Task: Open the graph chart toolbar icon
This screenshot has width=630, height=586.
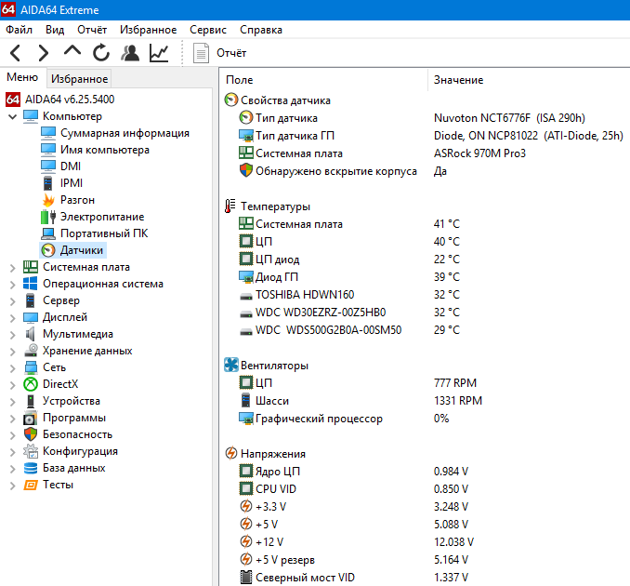Action: click(x=159, y=53)
